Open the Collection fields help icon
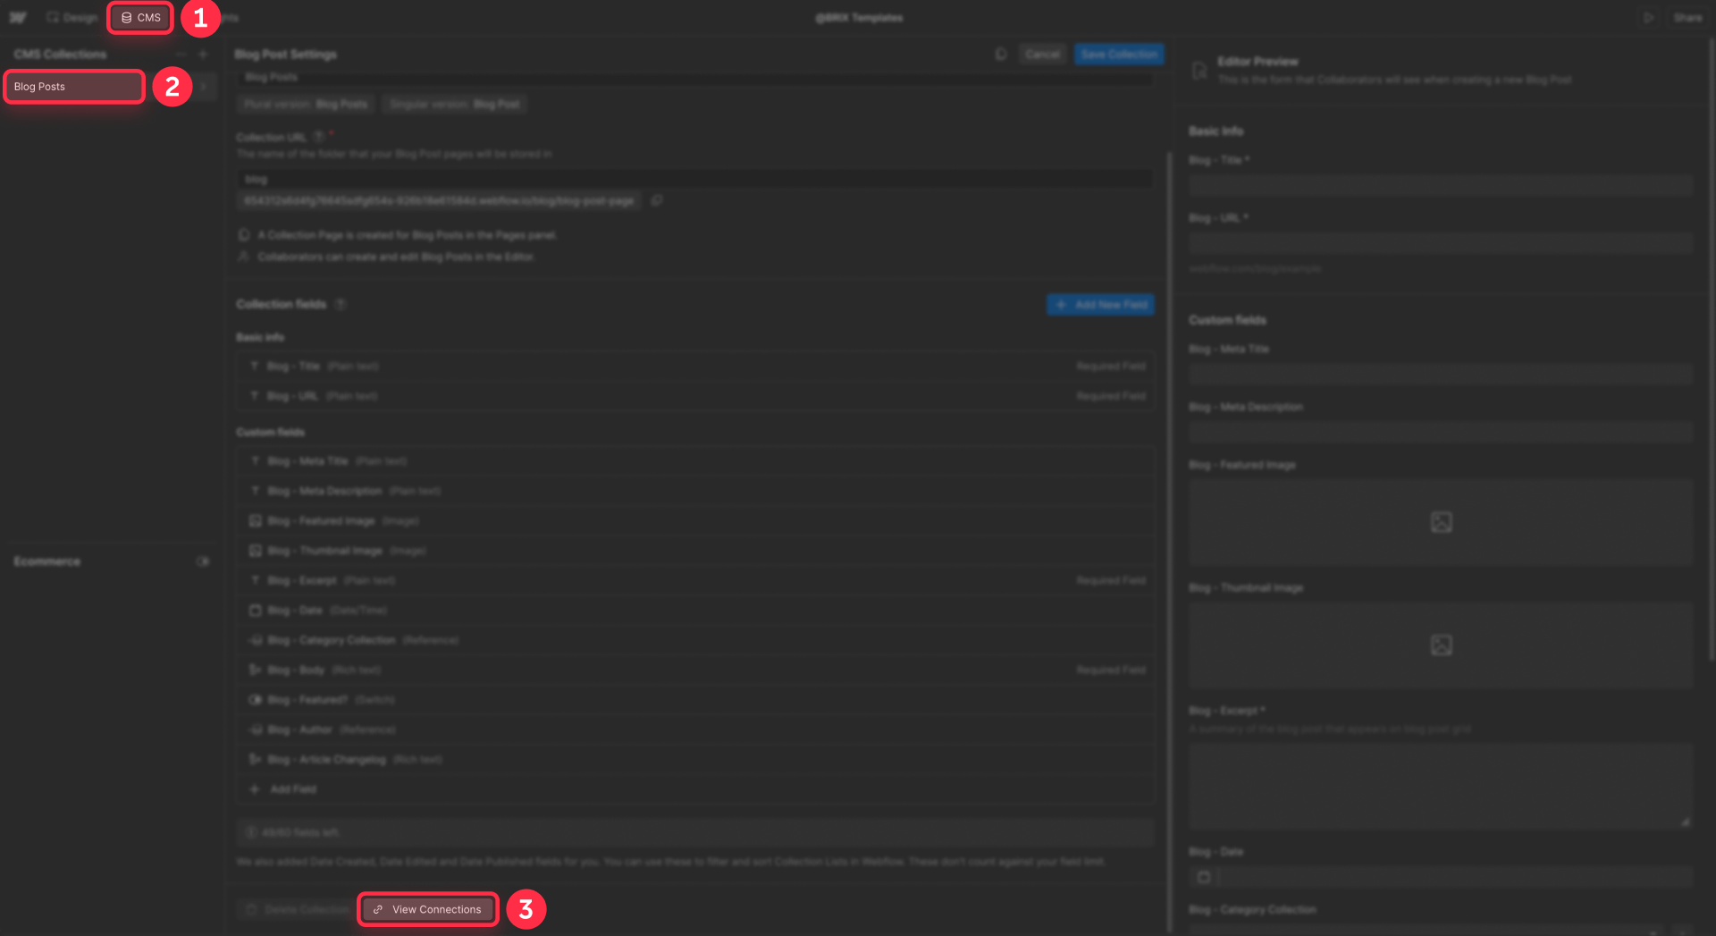 click(341, 304)
